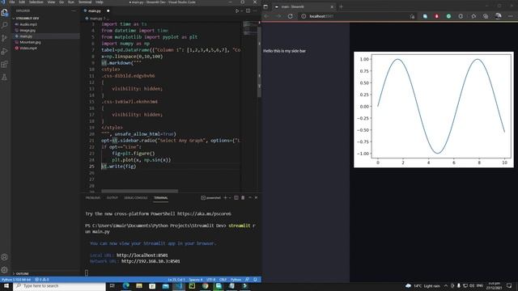Open a new browser tab
The height and width of the screenshot is (291, 518).
[342, 6]
